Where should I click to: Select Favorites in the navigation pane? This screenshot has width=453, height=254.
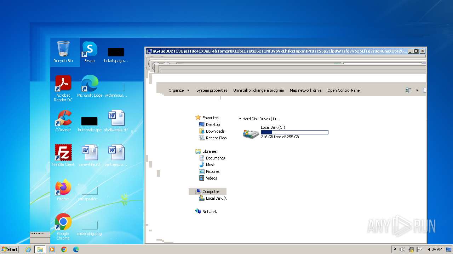tap(210, 118)
